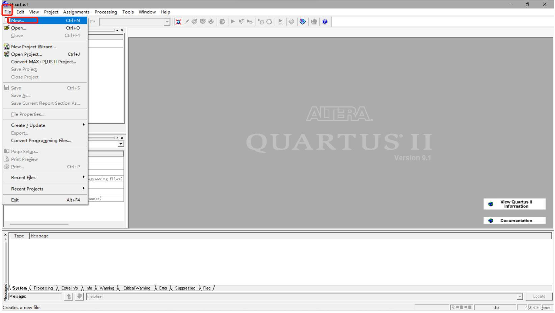Switch to the System messages tab

point(20,288)
